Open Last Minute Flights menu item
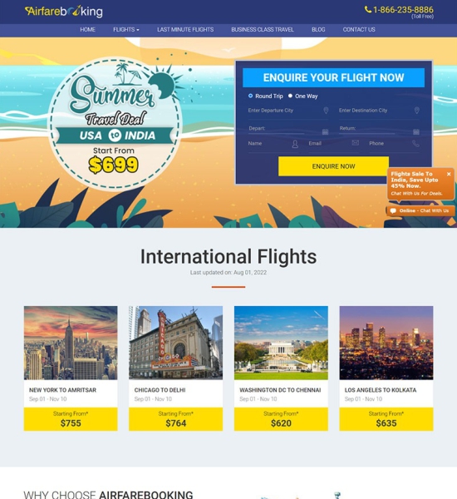 (185, 30)
